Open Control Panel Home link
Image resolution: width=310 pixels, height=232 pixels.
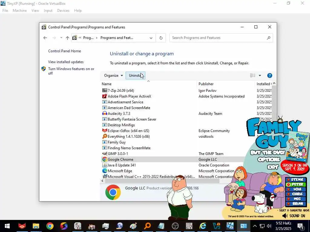pyautogui.click(x=64, y=51)
